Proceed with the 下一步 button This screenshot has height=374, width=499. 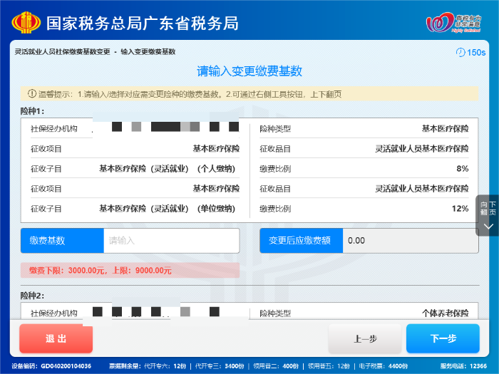[443, 338]
